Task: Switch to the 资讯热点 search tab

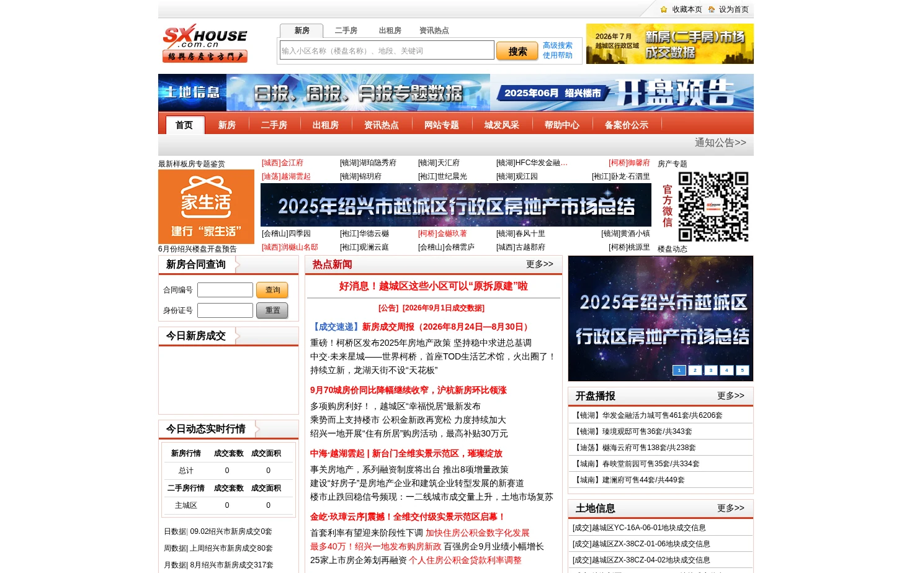Action: click(x=434, y=30)
